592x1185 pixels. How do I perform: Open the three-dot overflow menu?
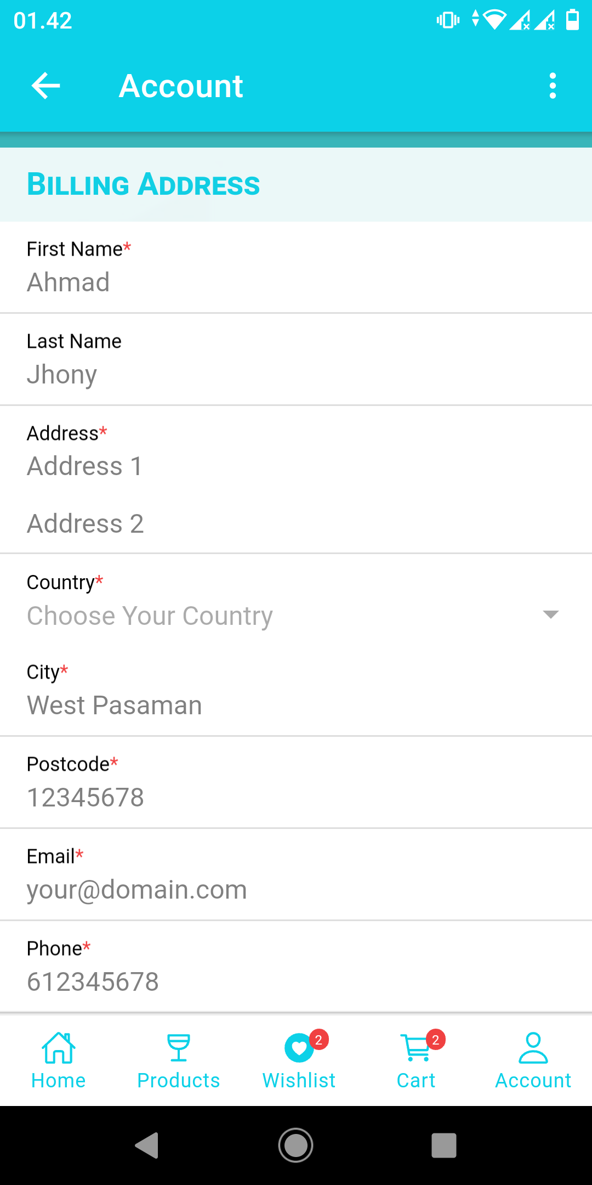(553, 86)
